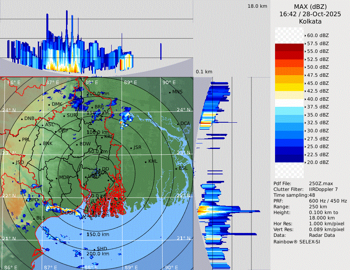350x270 pixels.
Task: Click the PRL station dot
Action: (x=19, y=140)
